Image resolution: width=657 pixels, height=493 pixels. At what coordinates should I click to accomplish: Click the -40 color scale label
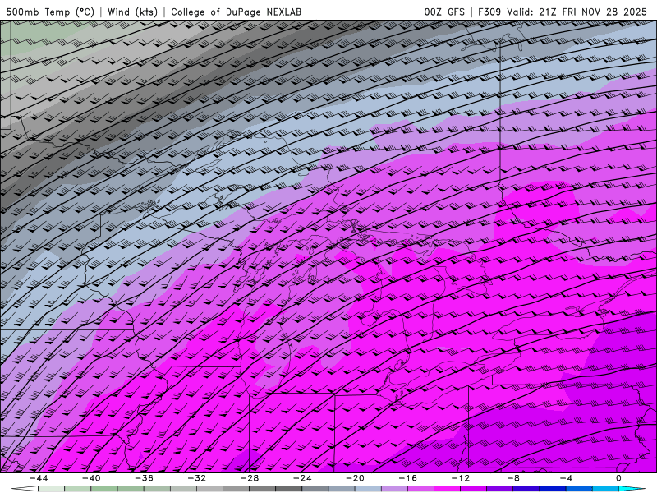[x=91, y=478]
